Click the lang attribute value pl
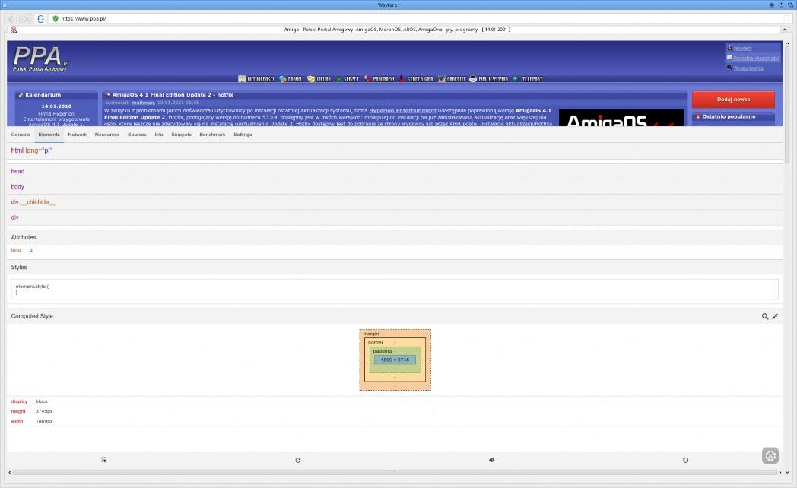The width and height of the screenshot is (797, 488). [x=31, y=250]
